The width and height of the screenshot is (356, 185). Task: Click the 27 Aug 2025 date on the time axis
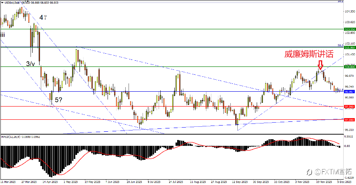point(219,182)
